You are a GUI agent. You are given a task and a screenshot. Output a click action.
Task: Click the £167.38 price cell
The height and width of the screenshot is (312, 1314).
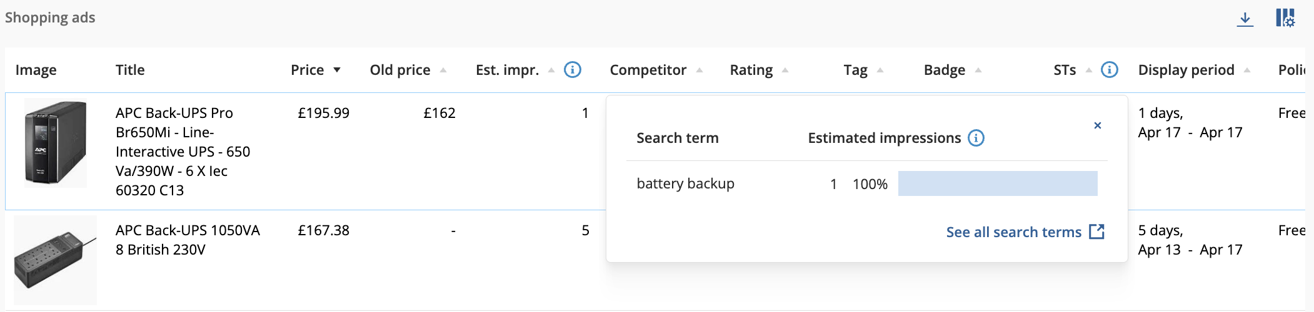(x=323, y=230)
